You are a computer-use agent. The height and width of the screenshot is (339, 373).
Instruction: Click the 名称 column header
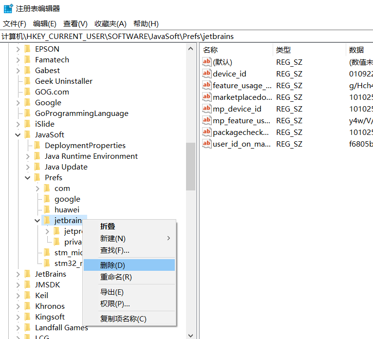tap(210, 50)
